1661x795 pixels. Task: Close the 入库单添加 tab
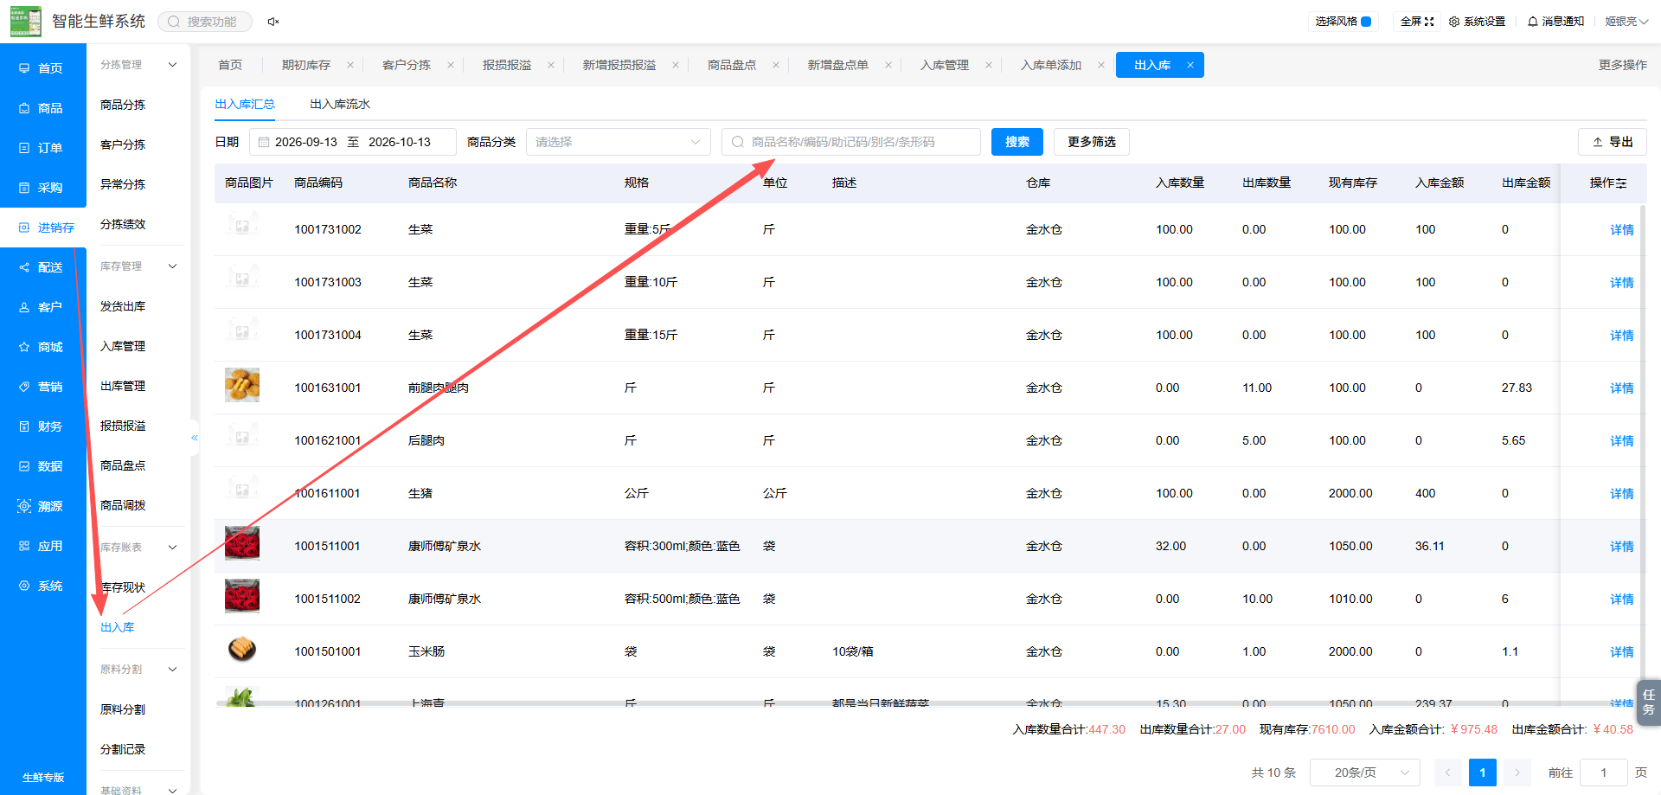(x=1100, y=65)
